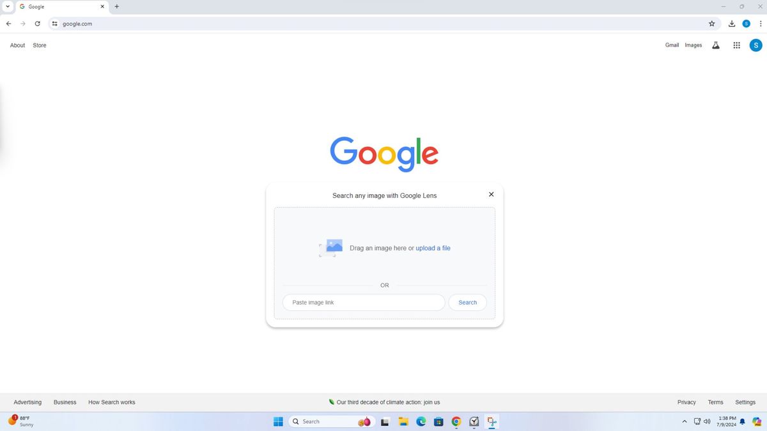
Task: Click the browser back arrow
Action: click(x=8, y=24)
